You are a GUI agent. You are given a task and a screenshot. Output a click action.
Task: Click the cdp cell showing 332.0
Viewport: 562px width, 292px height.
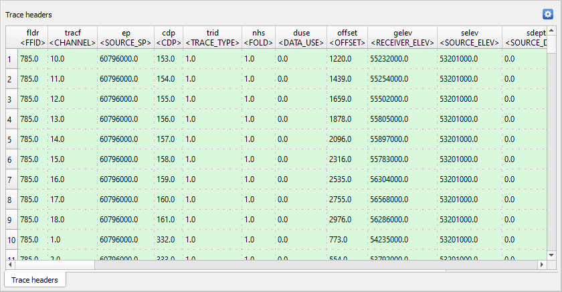tap(169, 240)
